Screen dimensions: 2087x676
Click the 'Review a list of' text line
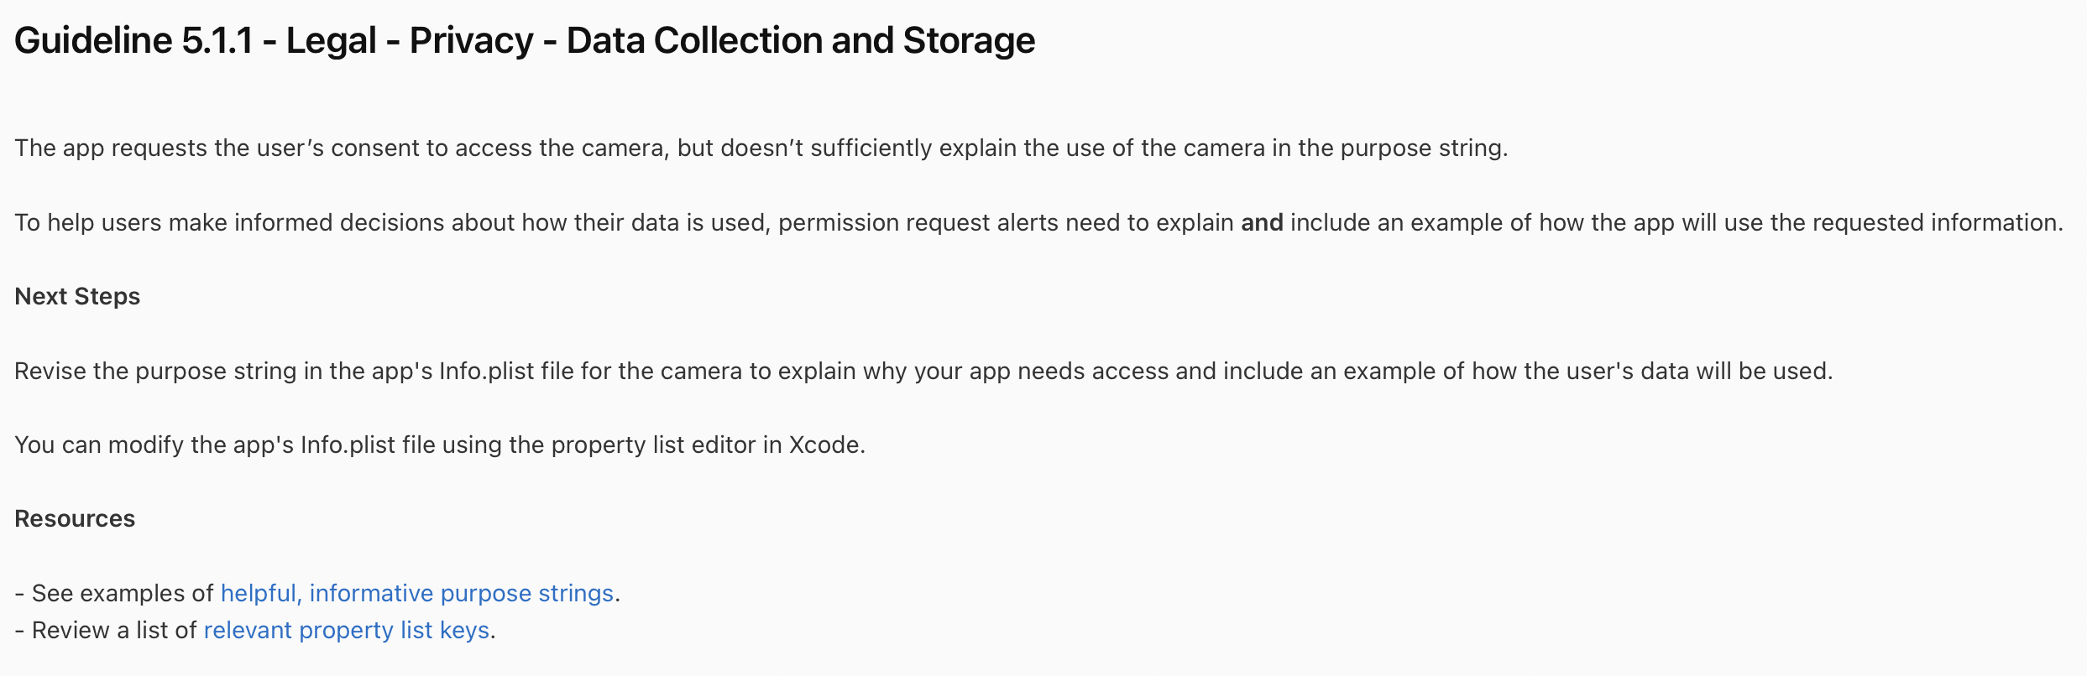coord(255,630)
